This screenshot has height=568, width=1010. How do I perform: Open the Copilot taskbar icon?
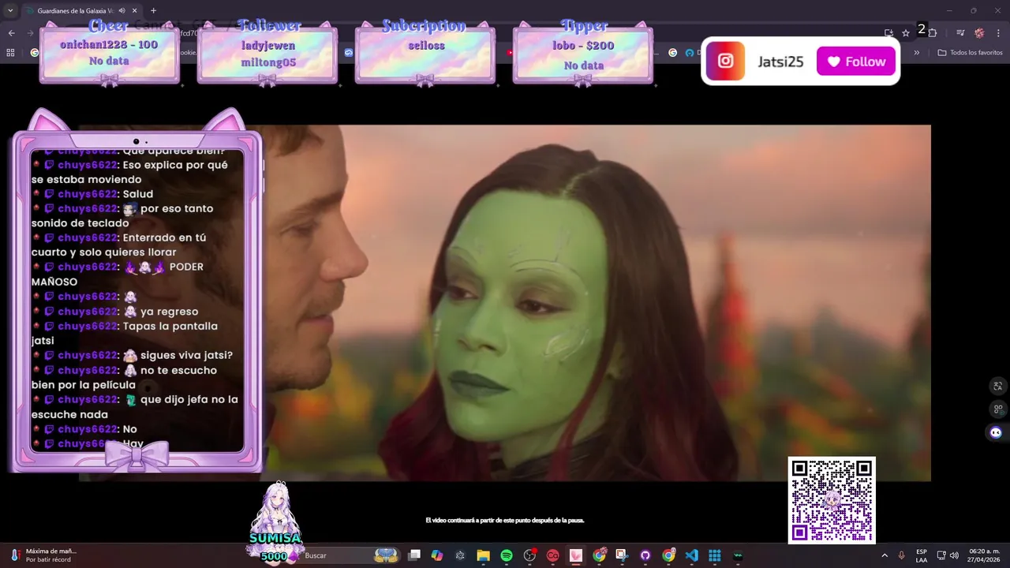point(437,555)
